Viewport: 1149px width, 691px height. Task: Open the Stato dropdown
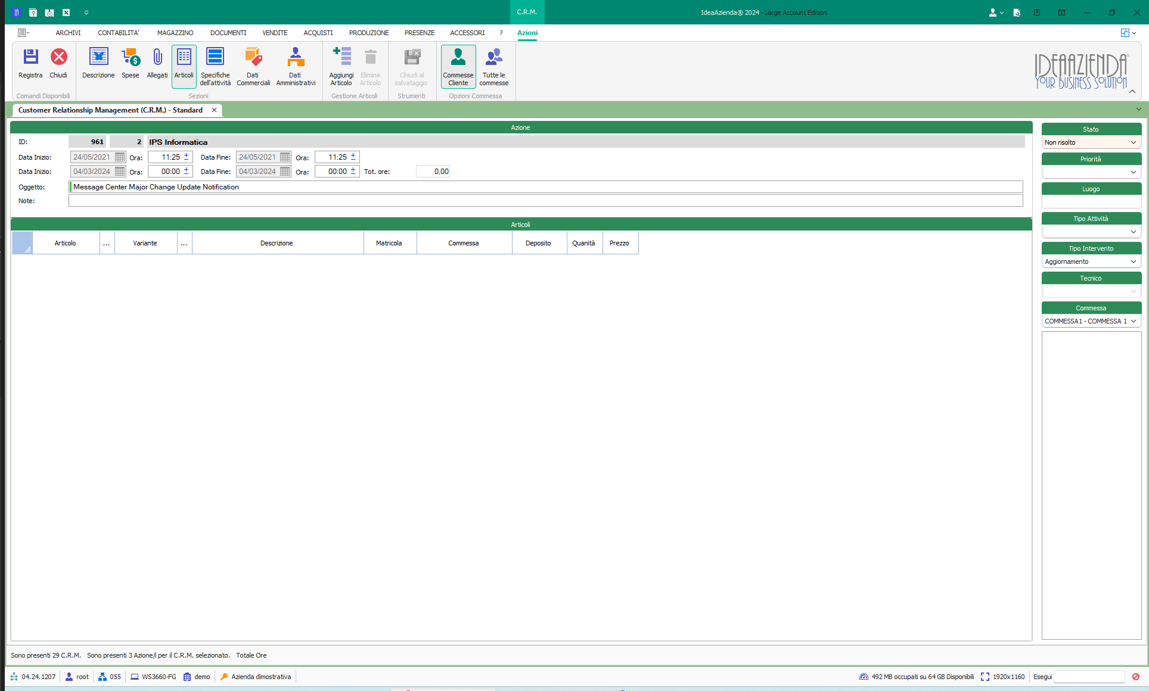1134,142
